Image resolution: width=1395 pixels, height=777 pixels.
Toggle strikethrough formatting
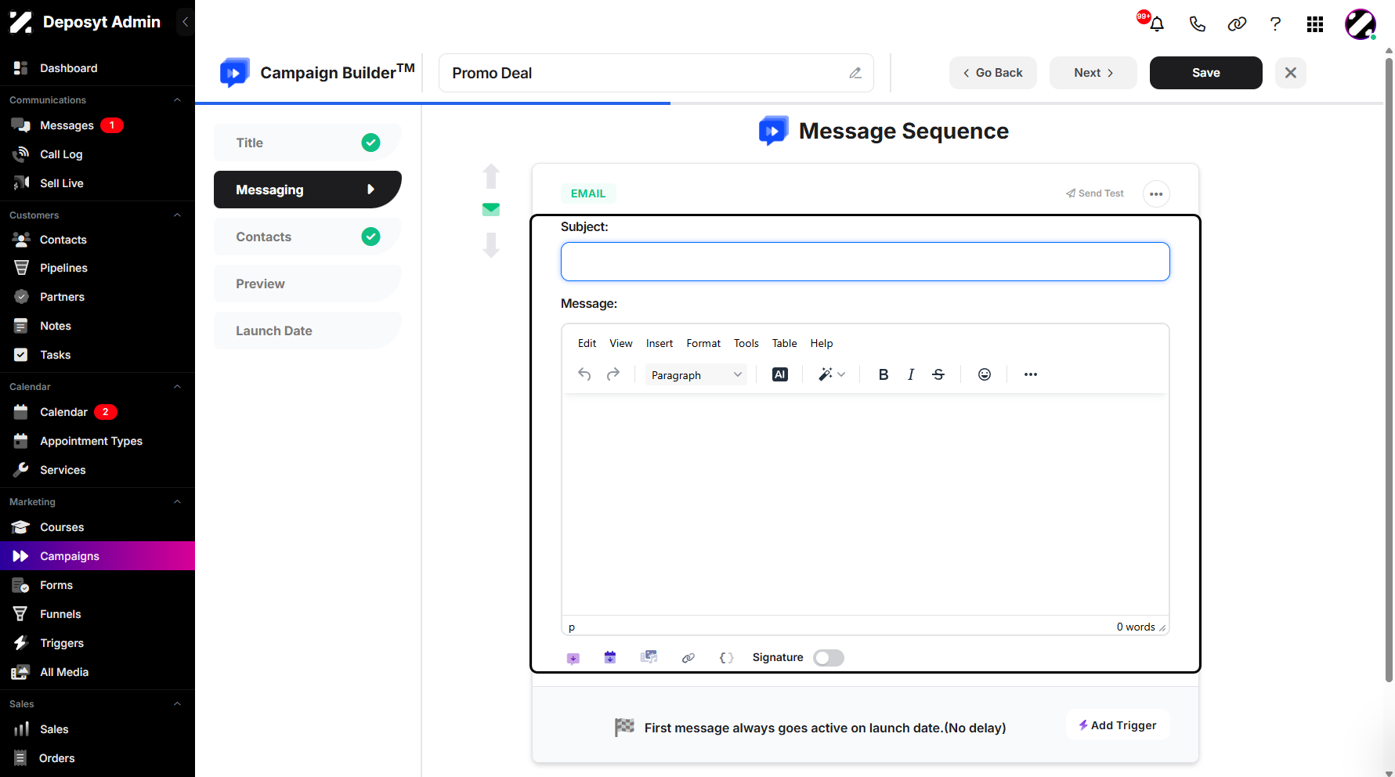tap(938, 374)
